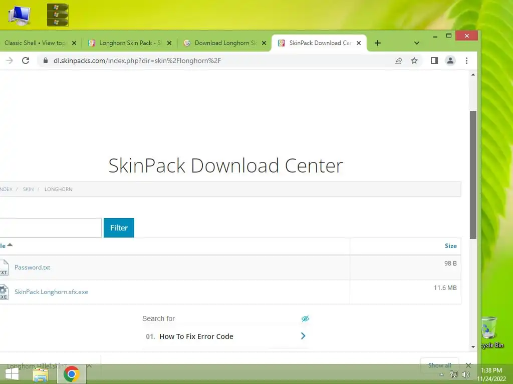Open How To Fix Error Code link
This screenshot has height=384, width=513.
coord(196,336)
